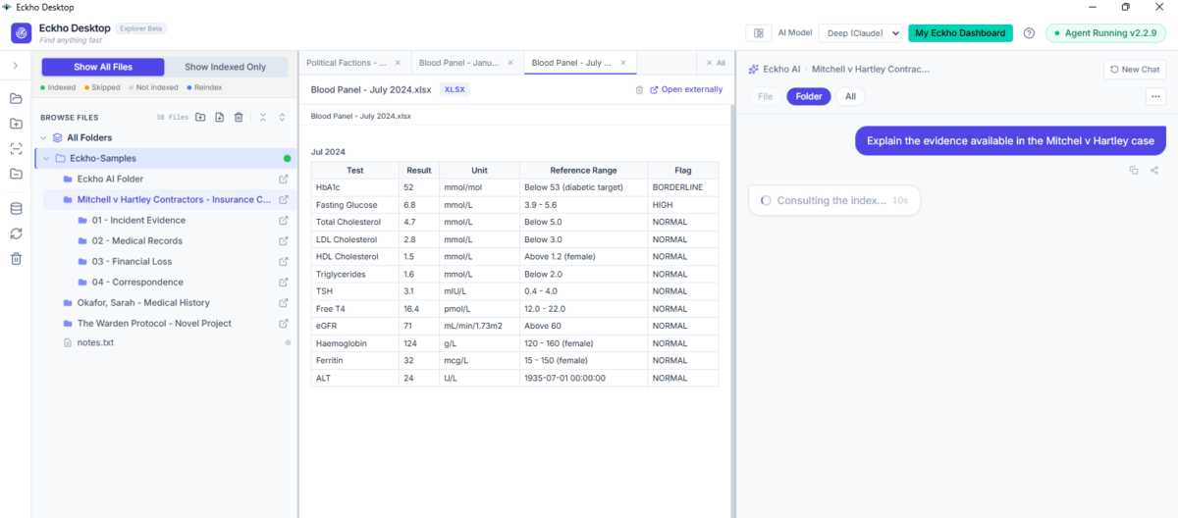
Task: Select the Eckho-Samples folder row
Action: pos(165,158)
